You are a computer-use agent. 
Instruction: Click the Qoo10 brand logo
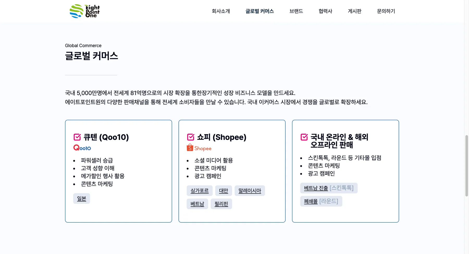(x=82, y=148)
